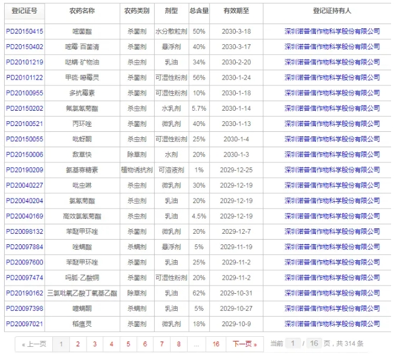Click the 登记证持有人 column header

pos(332,11)
